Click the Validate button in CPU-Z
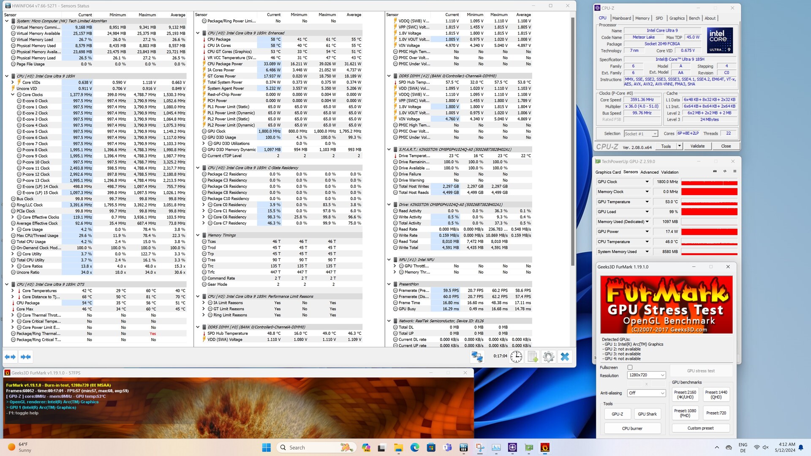Screen dimensions: 811x456 pos(697,146)
